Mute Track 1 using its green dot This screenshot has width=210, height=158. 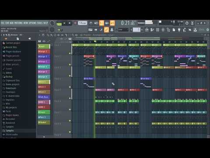(70, 54)
